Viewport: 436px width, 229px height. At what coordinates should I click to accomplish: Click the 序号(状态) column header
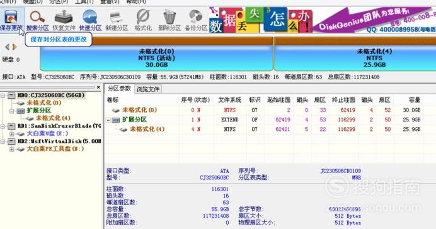click(195, 100)
